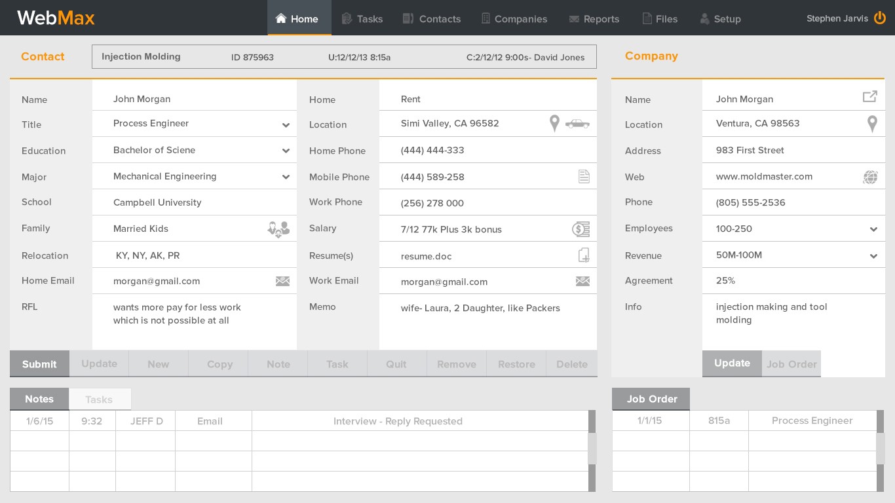Click the salary money icon
The height and width of the screenshot is (503, 895).
click(581, 229)
